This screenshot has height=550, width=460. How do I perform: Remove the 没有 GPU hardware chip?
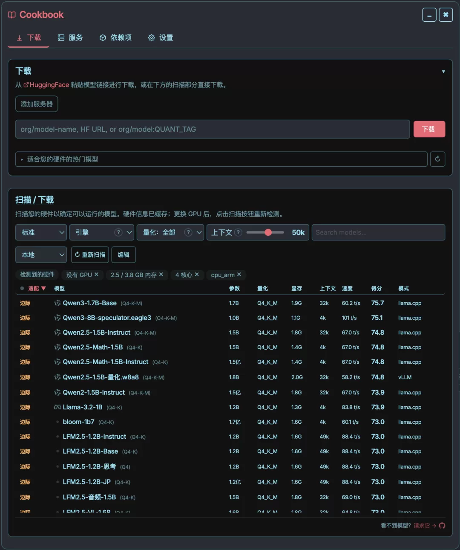(97, 275)
